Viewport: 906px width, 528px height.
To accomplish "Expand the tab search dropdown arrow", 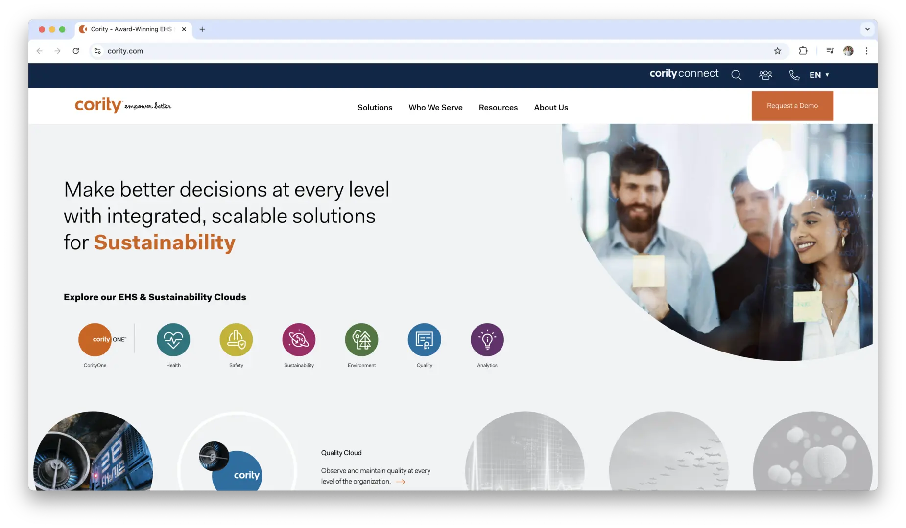I will pyautogui.click(x=867, y=29).
